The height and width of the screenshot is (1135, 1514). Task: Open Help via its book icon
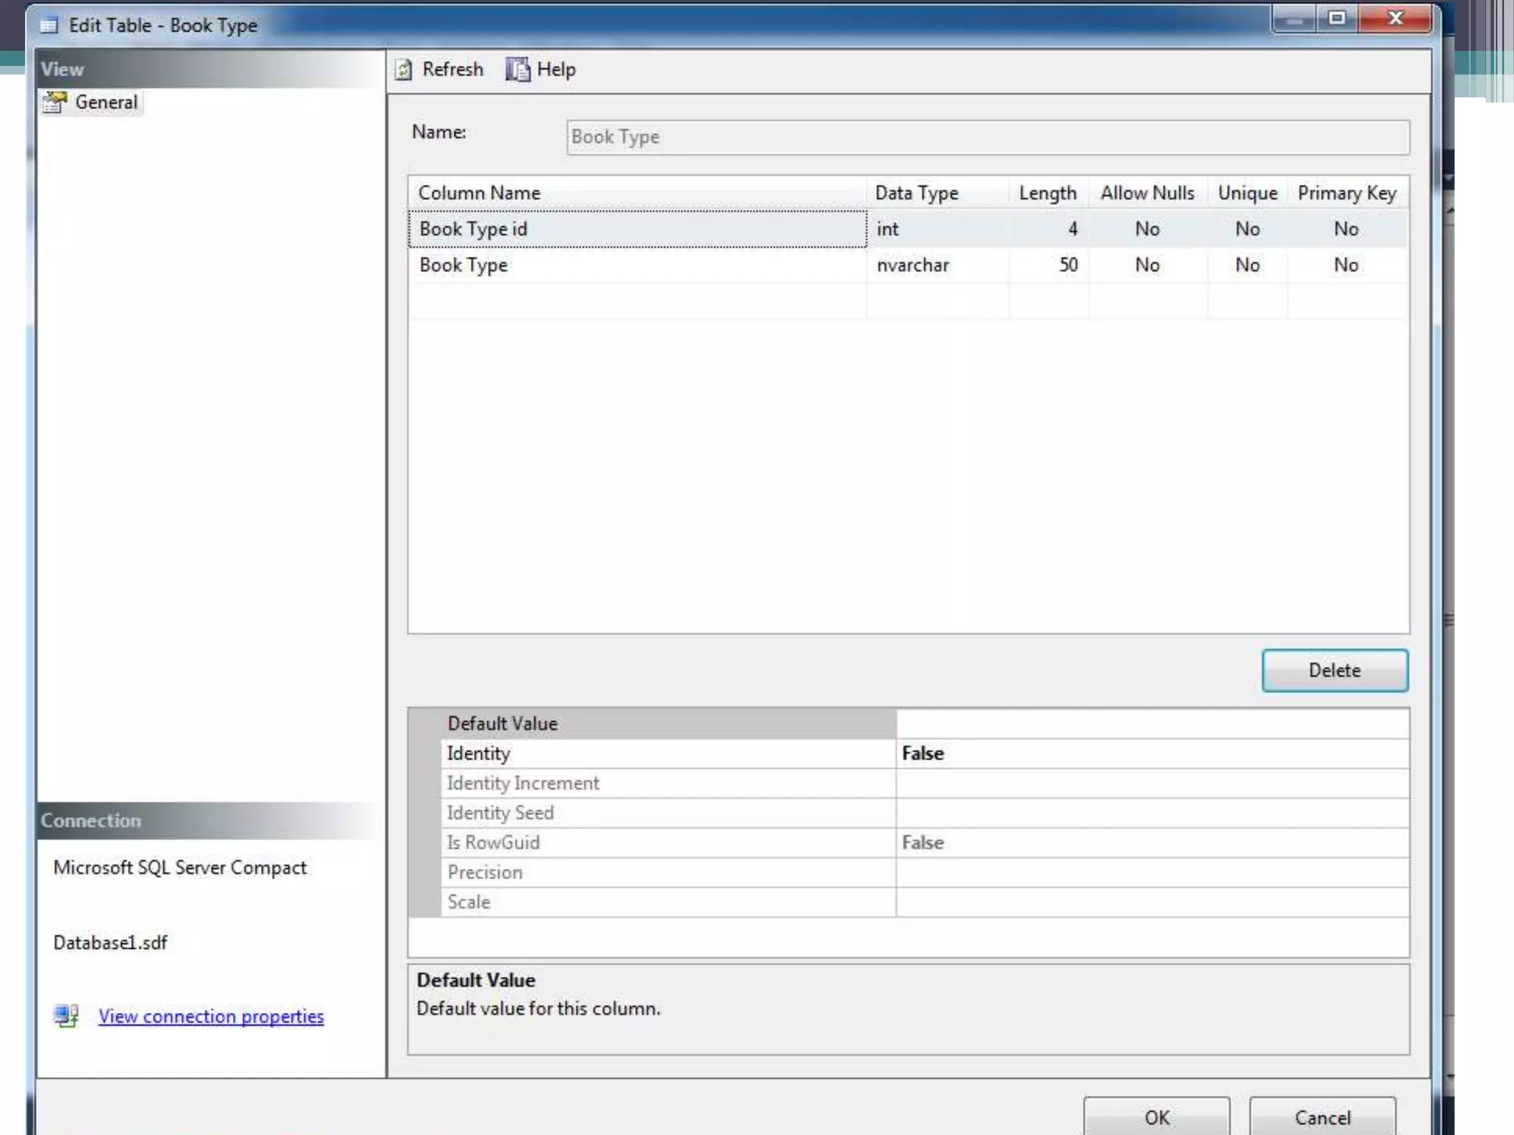click(517, 69)
